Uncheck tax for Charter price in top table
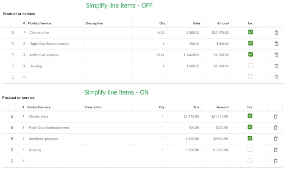Image resolution: width=284 pixels, height=170 pixels. pyautogui.click(x=251, y=32)
